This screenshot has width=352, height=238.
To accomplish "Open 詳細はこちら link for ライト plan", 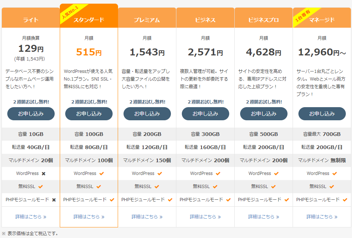I will point(31,216).
